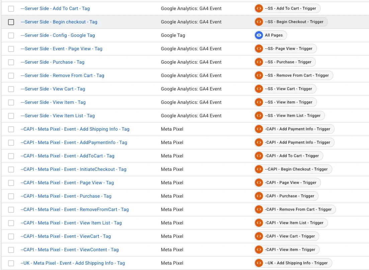Click orange icon of CAPI Begin Checkout trigger
Image resolution: width=369 pixels, height=270 pixels.
click(259, 169)
